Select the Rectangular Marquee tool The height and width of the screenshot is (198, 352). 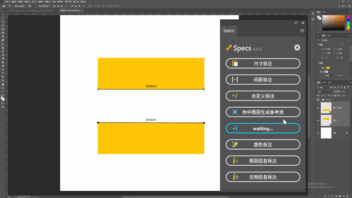coord(3,18)
